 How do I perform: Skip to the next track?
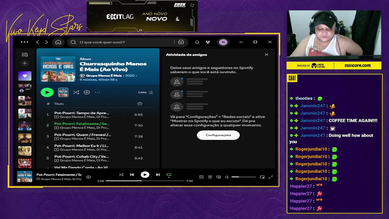(x=158, y=175)
